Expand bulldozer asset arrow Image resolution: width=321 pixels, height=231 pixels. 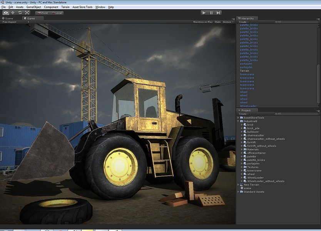click(x=242, y=132)
